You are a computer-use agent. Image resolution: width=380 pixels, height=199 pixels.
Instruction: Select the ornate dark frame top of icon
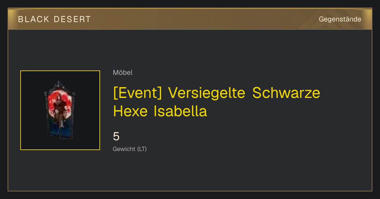tap(60, 86)
